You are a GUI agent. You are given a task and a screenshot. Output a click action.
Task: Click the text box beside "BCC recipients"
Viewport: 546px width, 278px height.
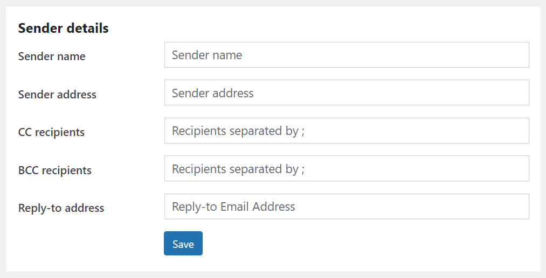point(347,169)
